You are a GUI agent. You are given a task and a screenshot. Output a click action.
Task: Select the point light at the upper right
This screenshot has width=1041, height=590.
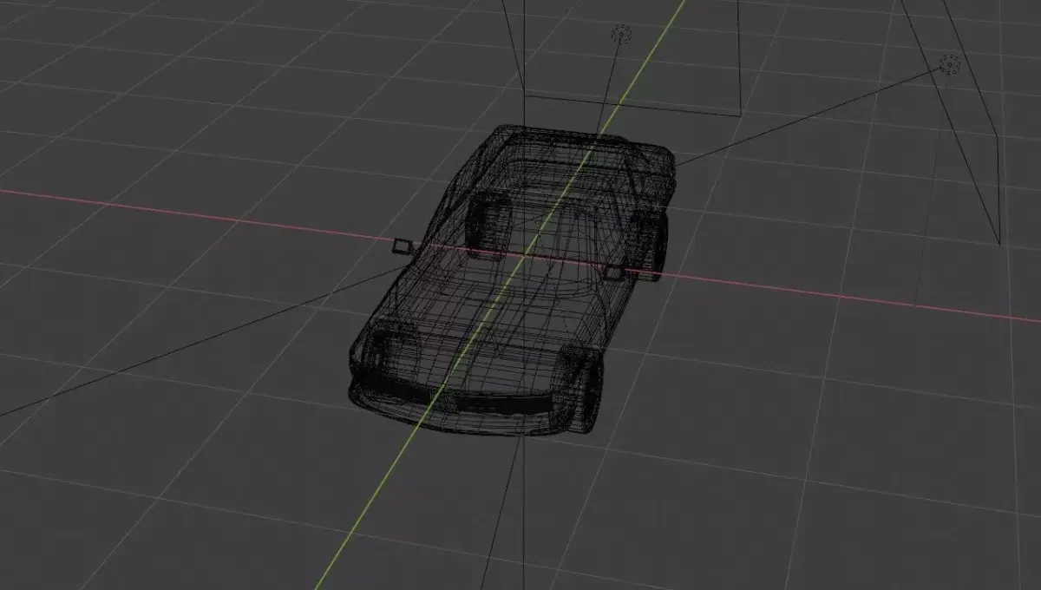950,63
